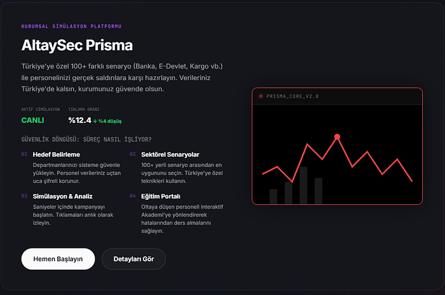Click the Hedef Belirleme heading

pyautogui.click(x=56, y=155)
